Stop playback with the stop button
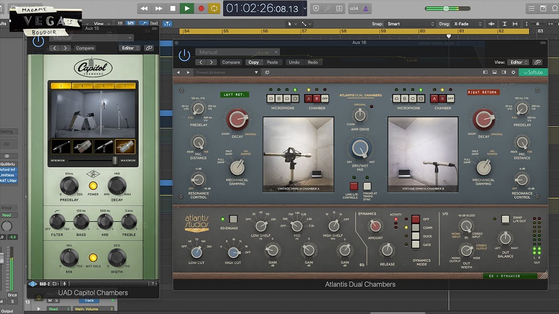 173,8
